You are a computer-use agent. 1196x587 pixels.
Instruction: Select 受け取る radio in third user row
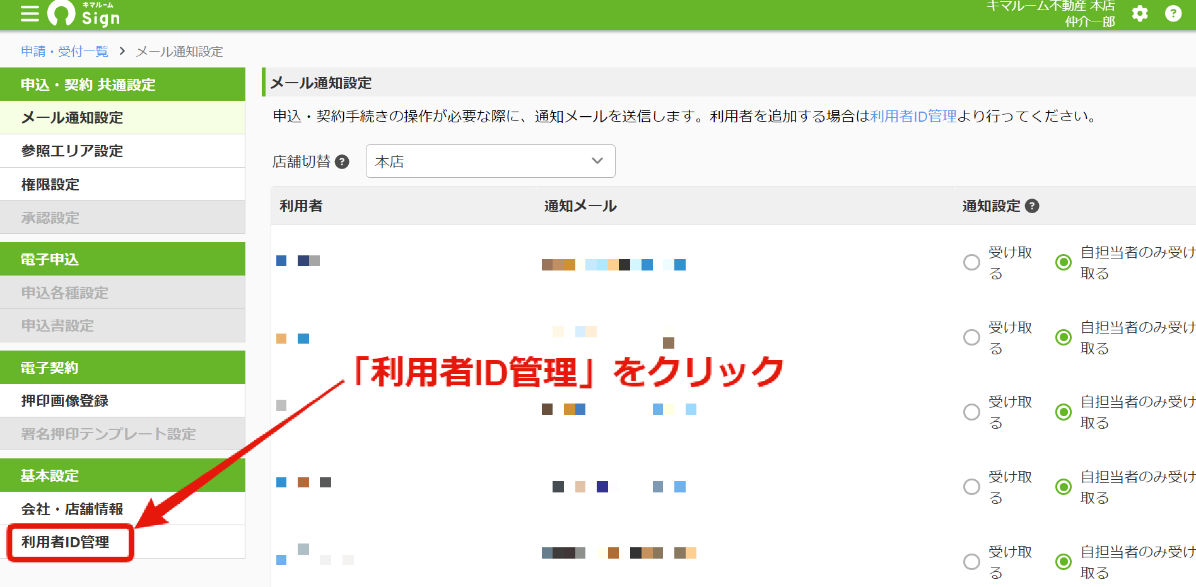point(971,412)
